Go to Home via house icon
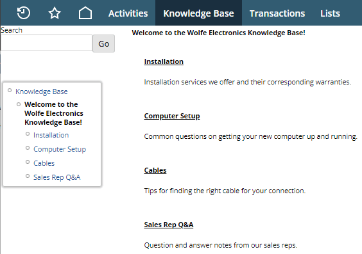 pos(85,13)
